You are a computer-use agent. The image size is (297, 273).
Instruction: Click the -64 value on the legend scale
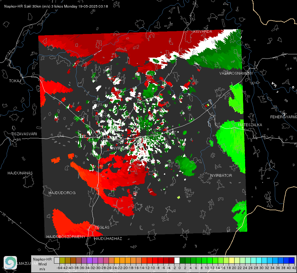(59, 268)
